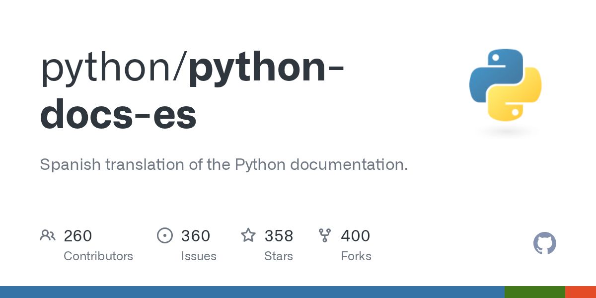Click the 'python/' owner name in title
This screenshot has height=298, width=596.
(114, 68)
